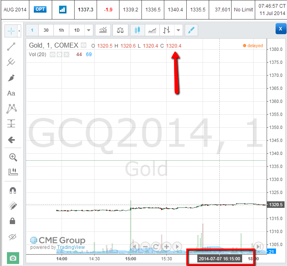Screen dimensions: 287x266
Task: Open the indicators chart icon
Action: tap(103, 30)
